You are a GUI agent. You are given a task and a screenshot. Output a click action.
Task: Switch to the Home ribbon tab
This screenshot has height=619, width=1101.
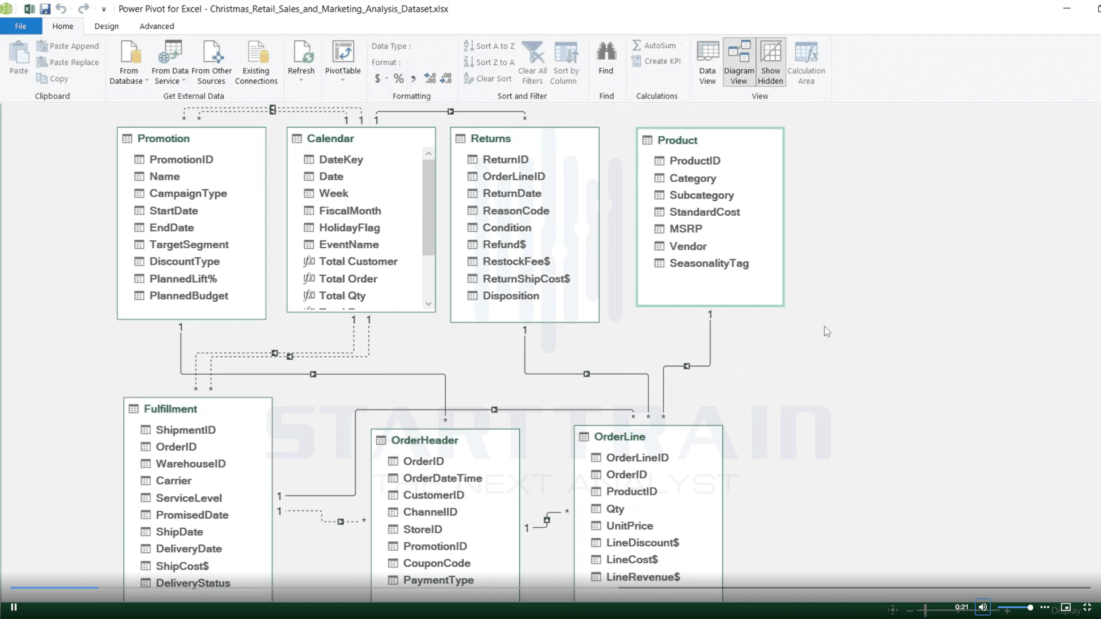[63, 26]
